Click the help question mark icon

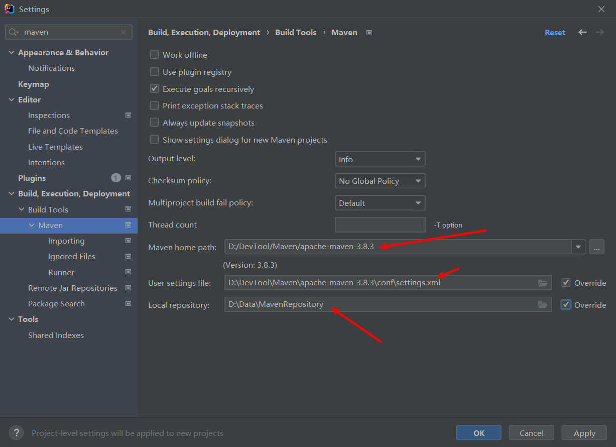[16, 432]
